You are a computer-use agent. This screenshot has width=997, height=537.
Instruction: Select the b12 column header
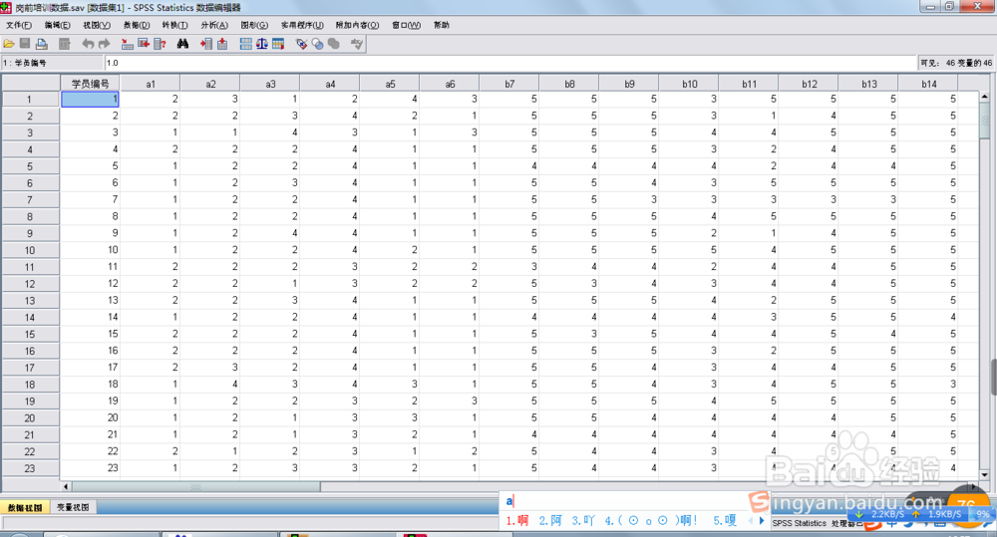pos(809,84)
